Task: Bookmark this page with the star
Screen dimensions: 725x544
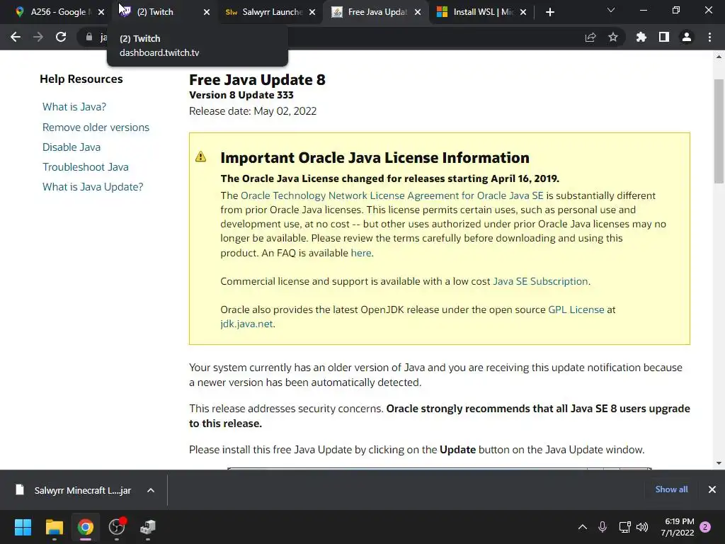Action: [x=613, y=37]
